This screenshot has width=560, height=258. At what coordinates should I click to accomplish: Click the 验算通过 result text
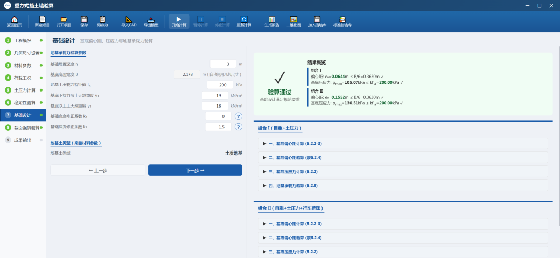click(279, 92)
